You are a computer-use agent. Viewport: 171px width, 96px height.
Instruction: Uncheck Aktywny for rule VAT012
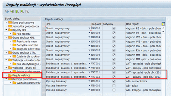coord(114,77)
